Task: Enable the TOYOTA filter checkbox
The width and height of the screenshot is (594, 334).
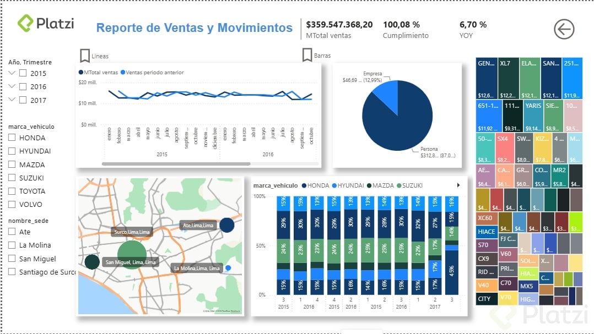Action: [12, 191]
